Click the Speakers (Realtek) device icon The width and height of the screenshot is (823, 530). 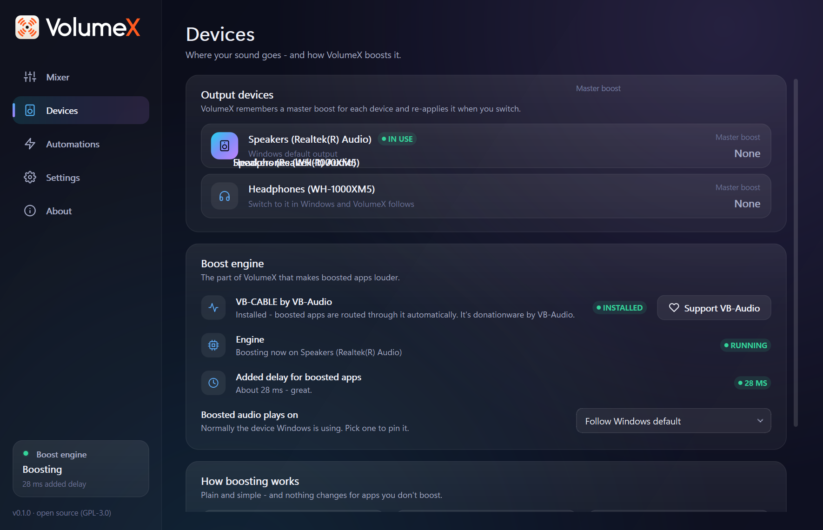pos(225,146)
